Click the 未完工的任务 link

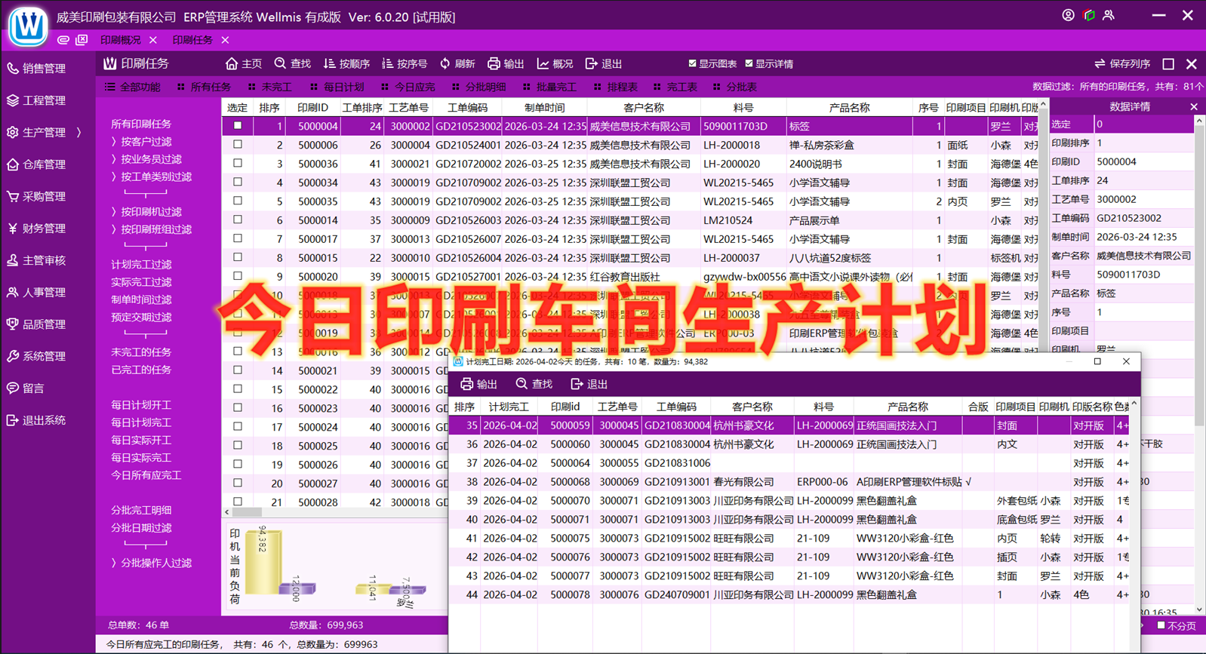(x=141, y=352)
